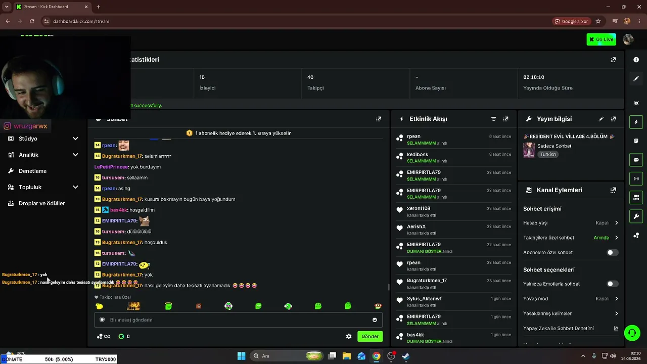
Task: Open emoji picker in message box
Action: [375, 320]
